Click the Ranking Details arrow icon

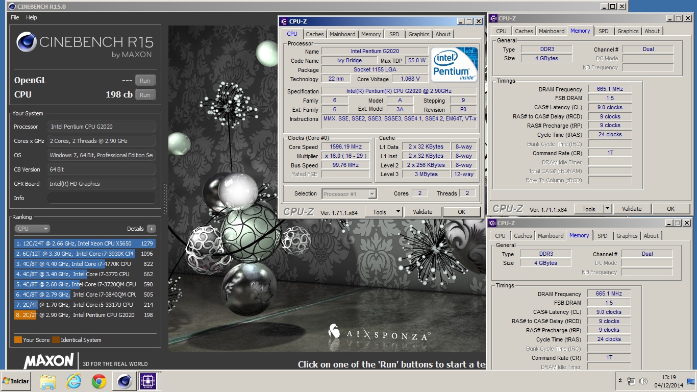click(151, 229)
